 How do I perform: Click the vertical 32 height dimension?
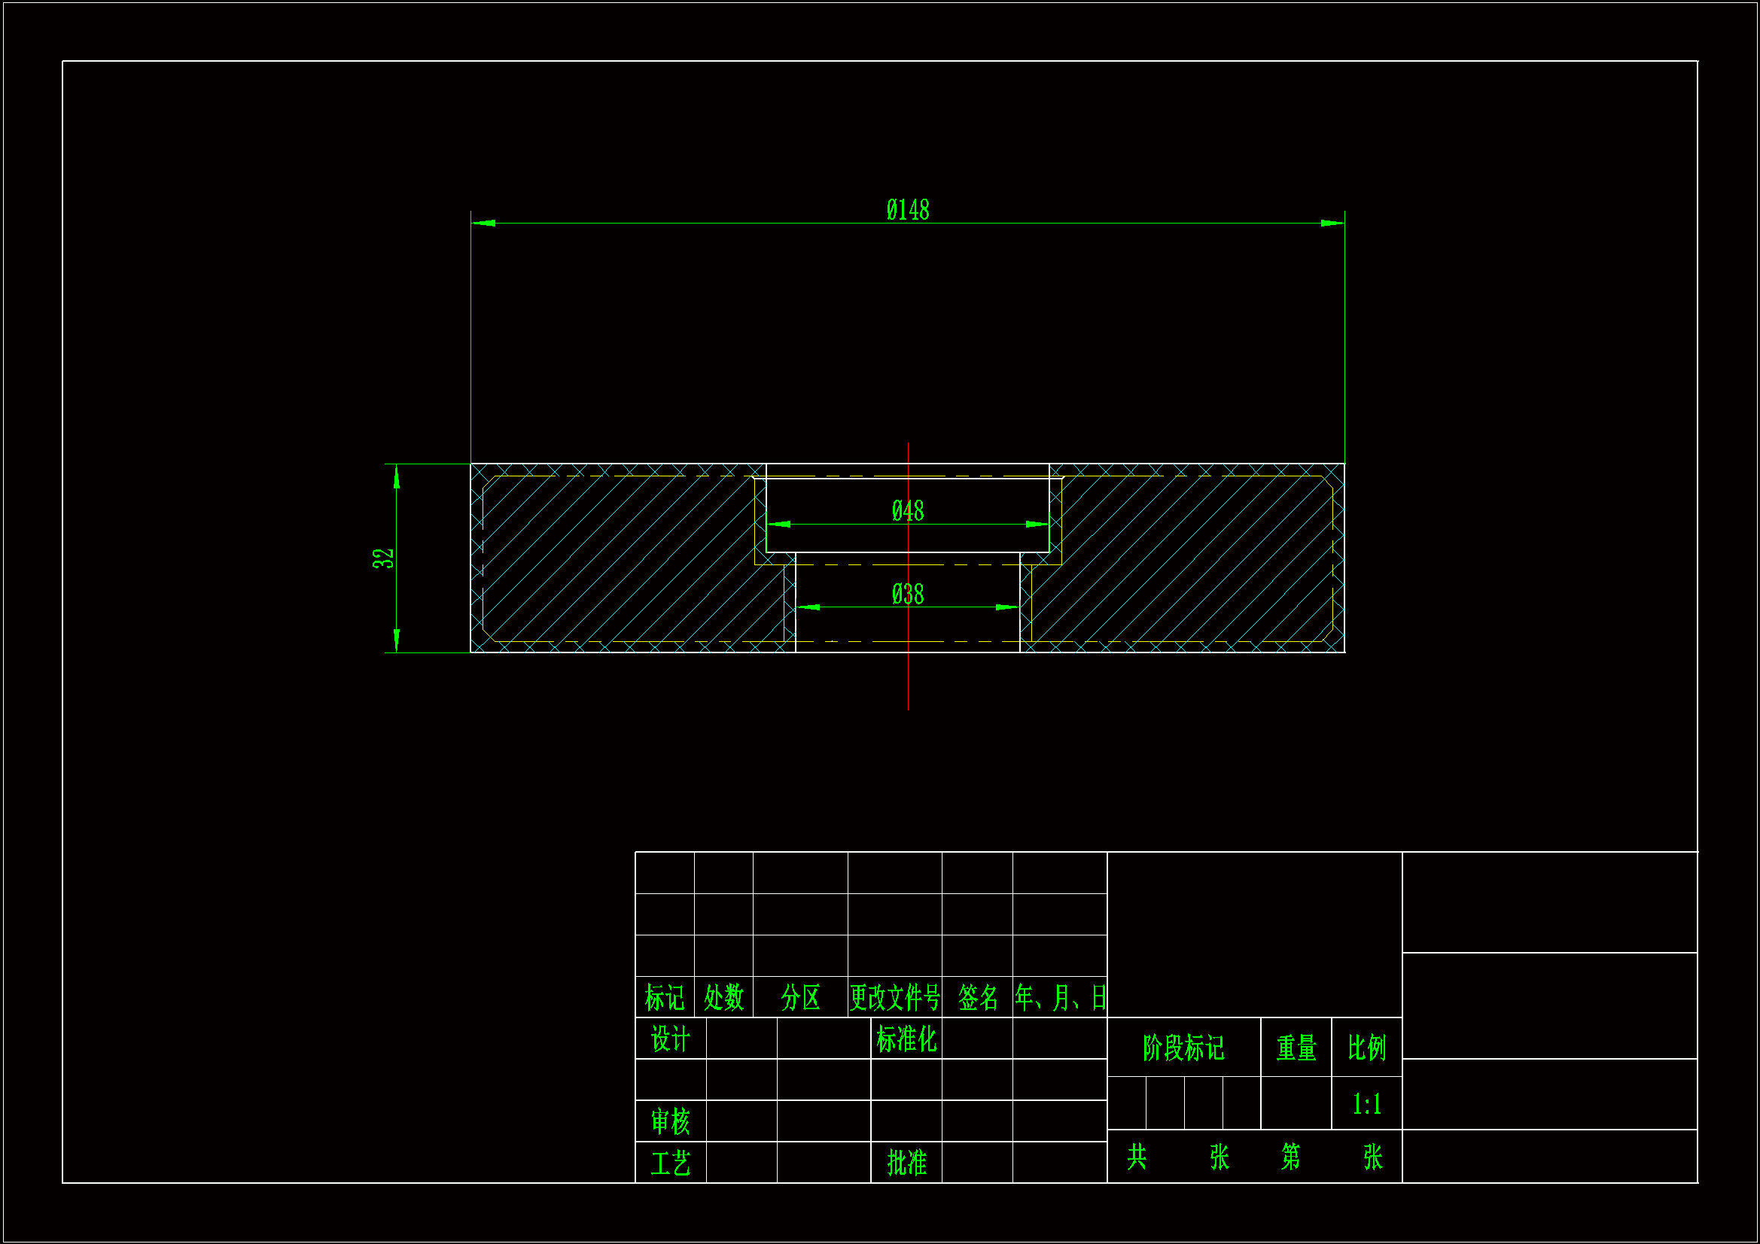383,558
